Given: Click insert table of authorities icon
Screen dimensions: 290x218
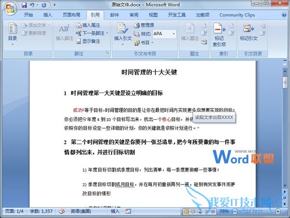Looking at the screenshot, I should pyautogui.click(x=263, y=25).
